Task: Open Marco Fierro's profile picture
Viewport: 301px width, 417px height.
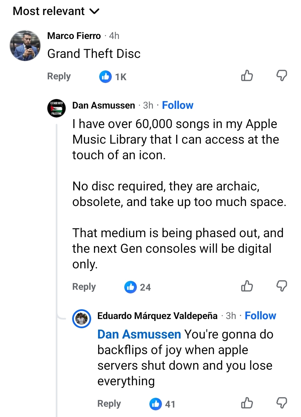Action: pyautogui.click(x=25, y=46)
